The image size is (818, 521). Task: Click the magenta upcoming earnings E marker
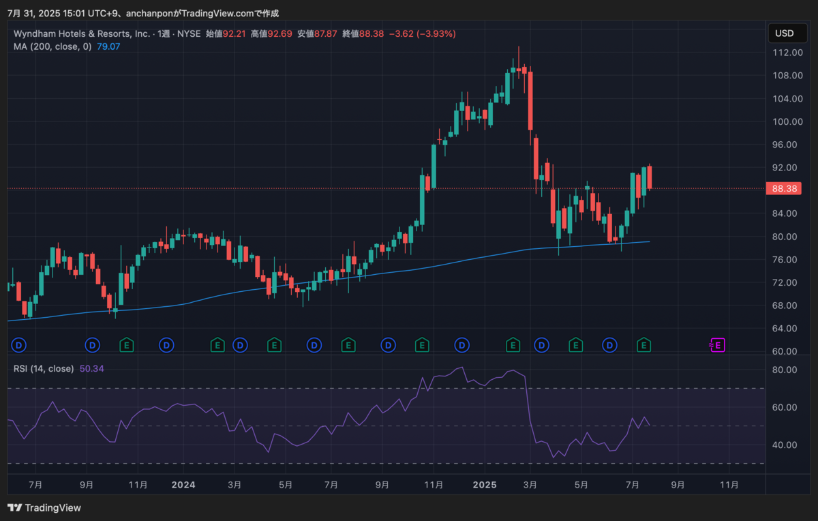click(717, 345)
